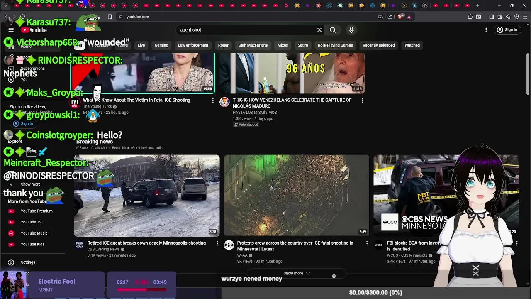Open Retired ICE agent video thumbnail
This screenshot has height=299, width=531.
pos(147,196)
